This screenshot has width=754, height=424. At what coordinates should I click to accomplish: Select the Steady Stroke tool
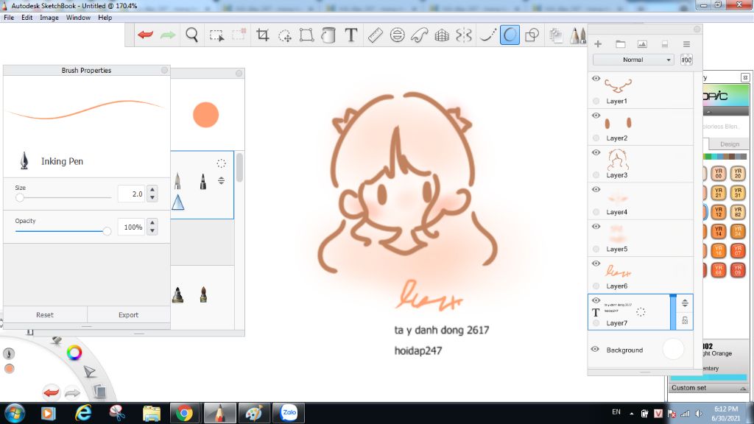point(487,35)
